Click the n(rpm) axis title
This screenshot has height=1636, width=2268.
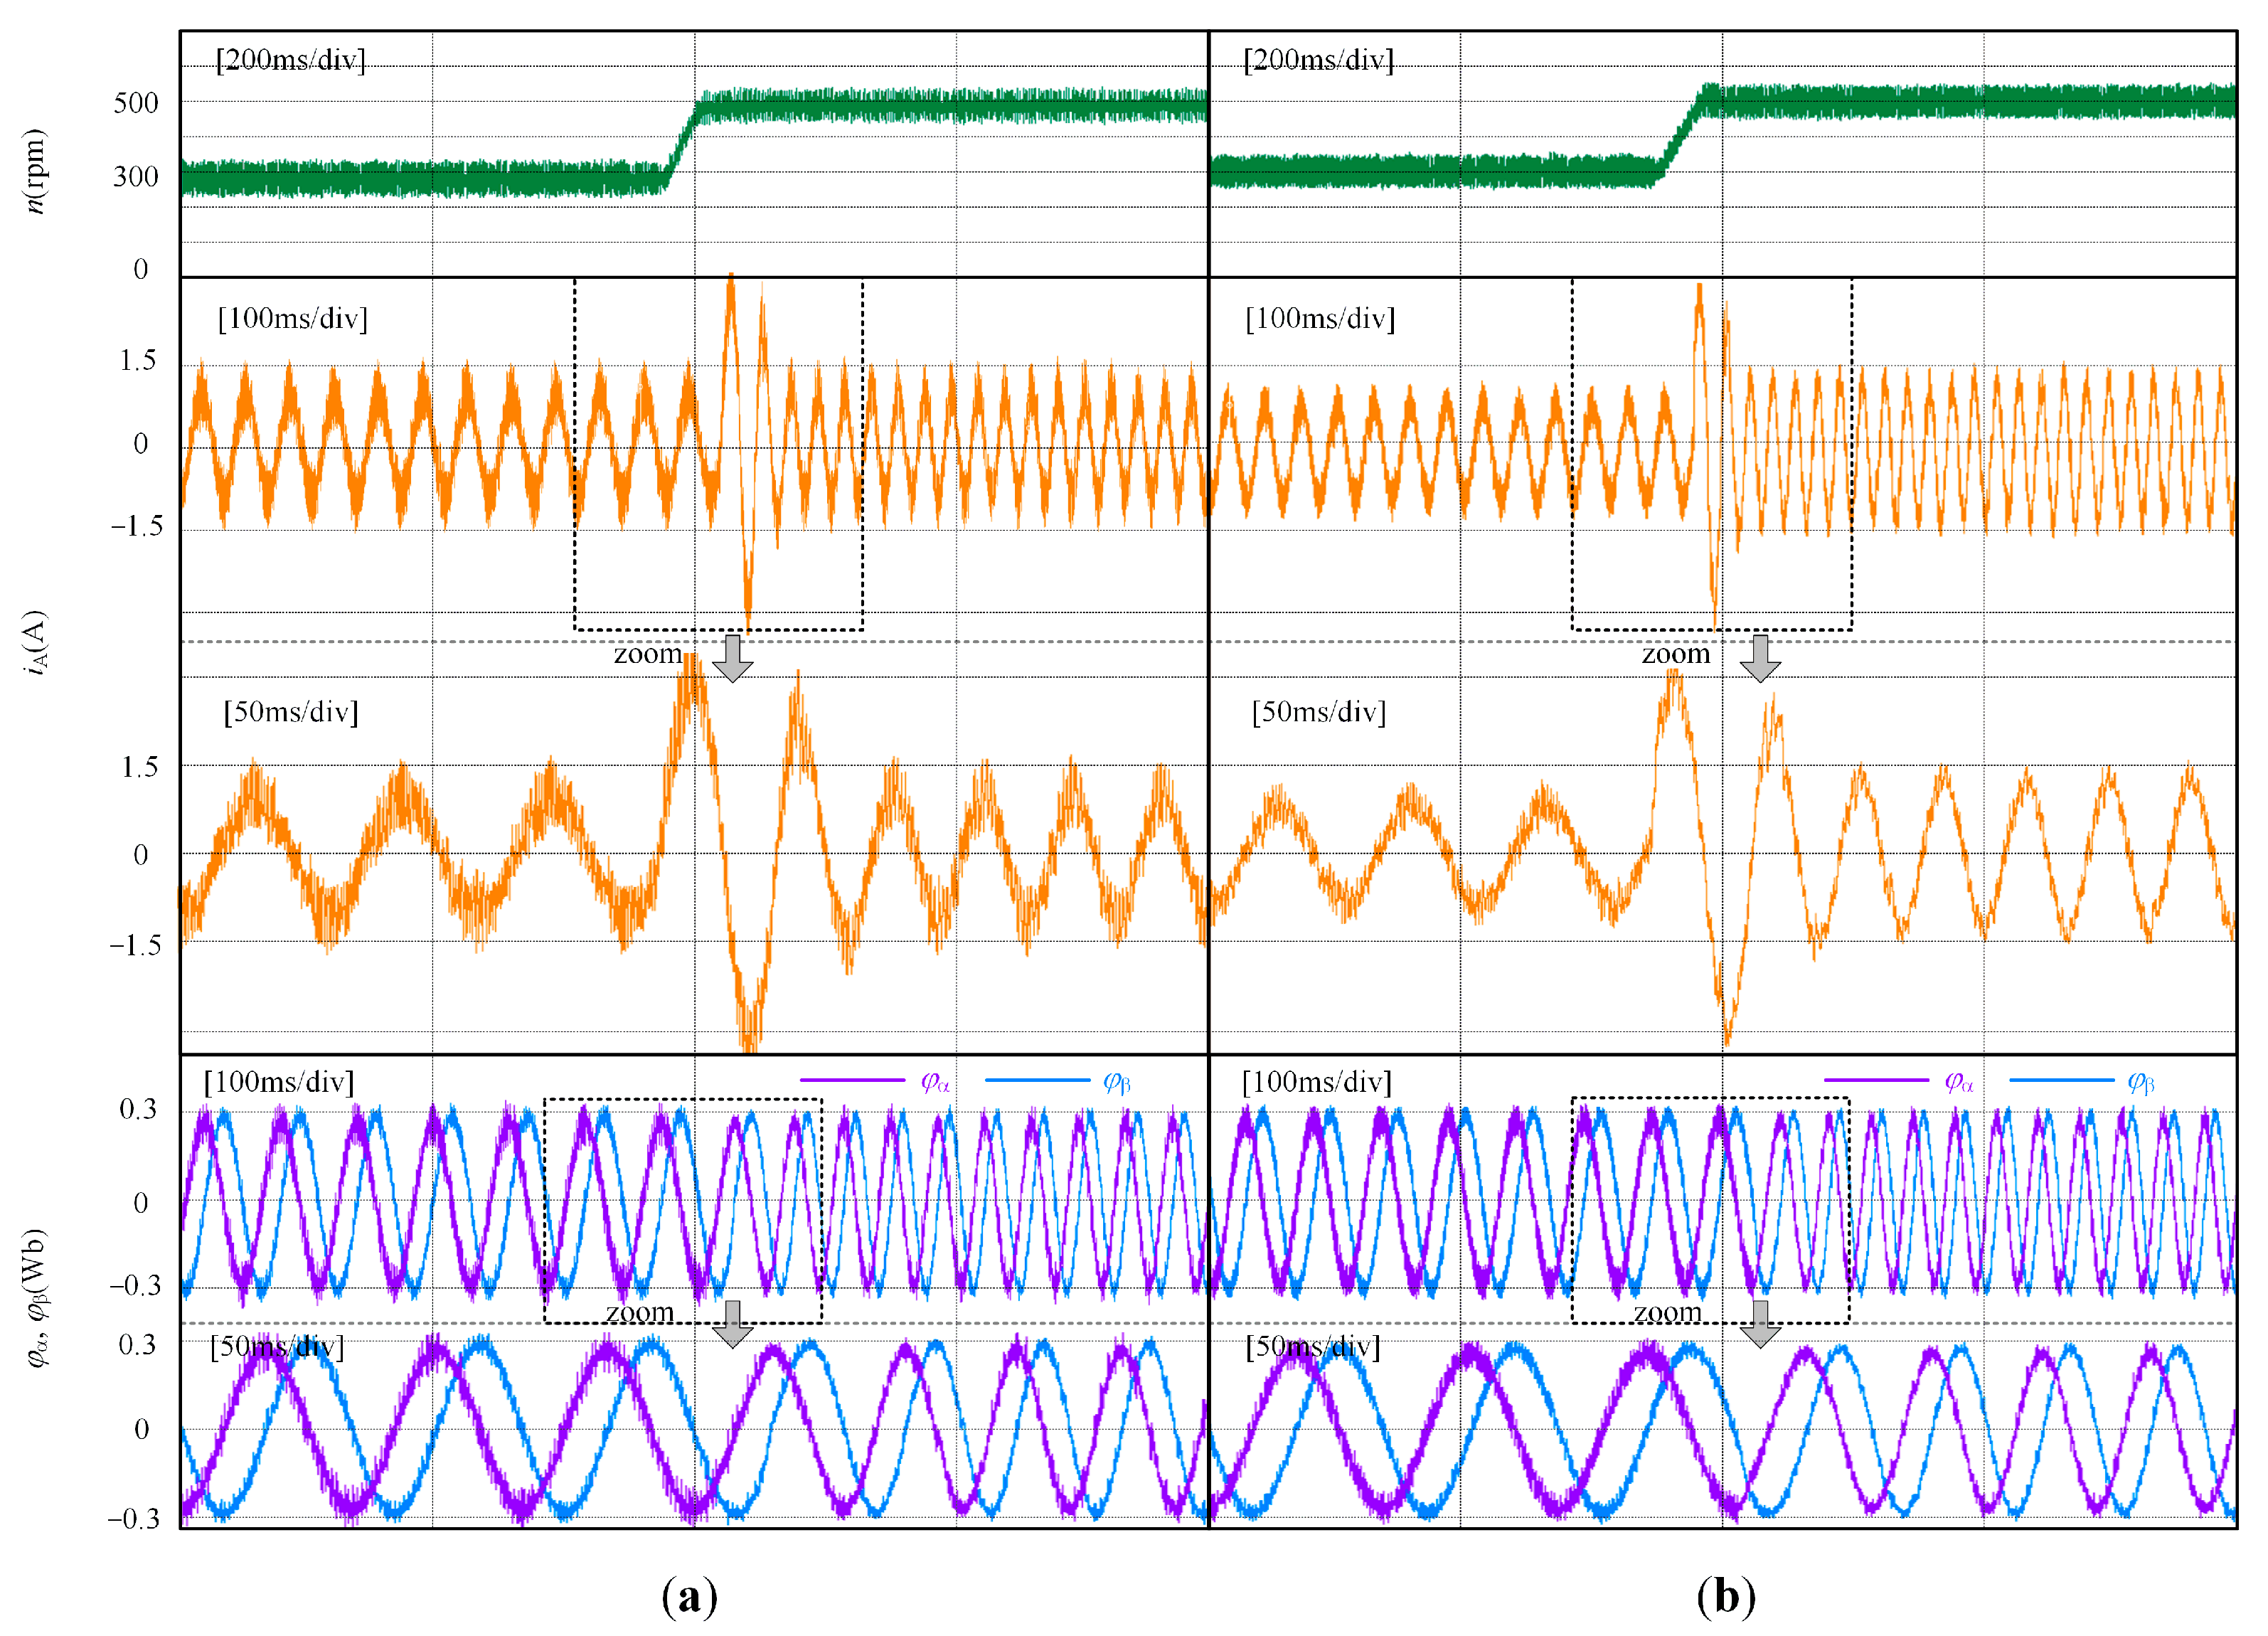coord(35,172)
